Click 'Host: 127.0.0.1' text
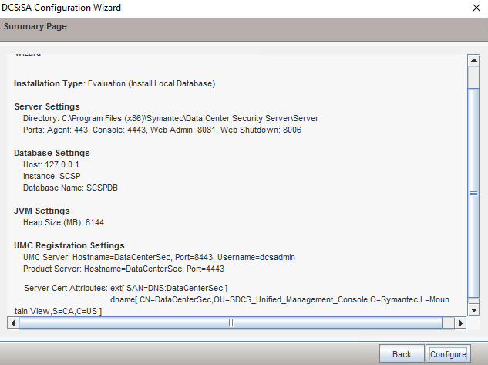488x365 pixels. click(x=51, y=164)
